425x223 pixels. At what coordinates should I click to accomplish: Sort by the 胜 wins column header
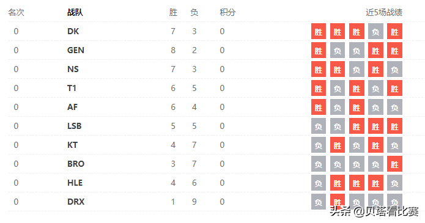[173, 12]
